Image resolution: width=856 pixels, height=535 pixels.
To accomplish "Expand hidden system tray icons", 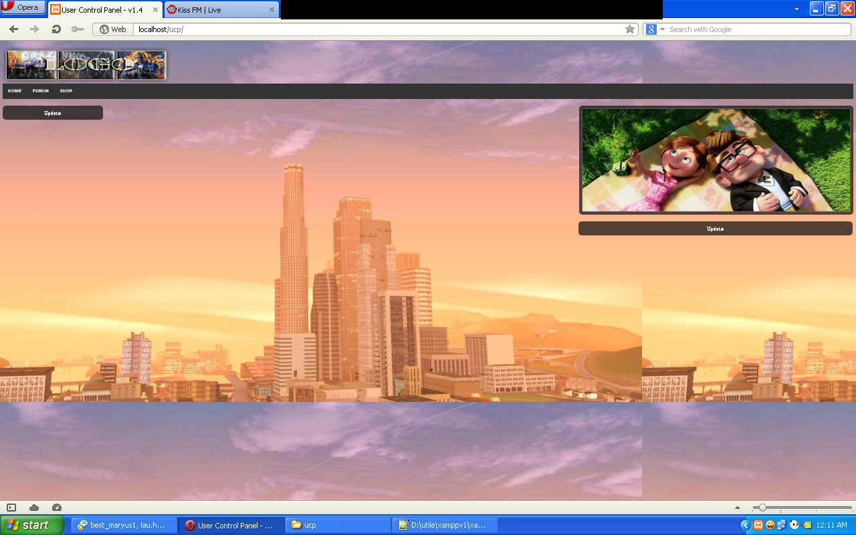I will click(x=746, y=525).
